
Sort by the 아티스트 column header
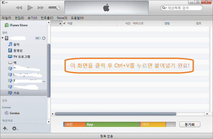point(147,23)
